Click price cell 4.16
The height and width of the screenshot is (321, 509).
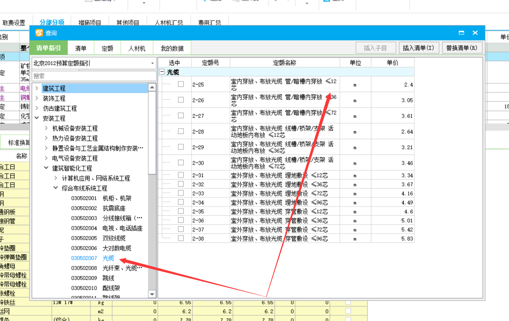point(393,193)
